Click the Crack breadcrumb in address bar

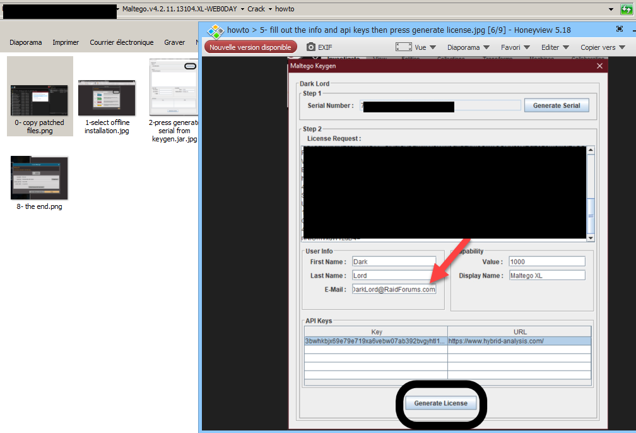[256, 9]
